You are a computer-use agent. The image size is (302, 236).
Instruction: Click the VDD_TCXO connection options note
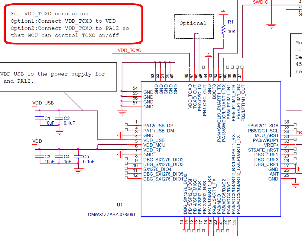(73, 24)
